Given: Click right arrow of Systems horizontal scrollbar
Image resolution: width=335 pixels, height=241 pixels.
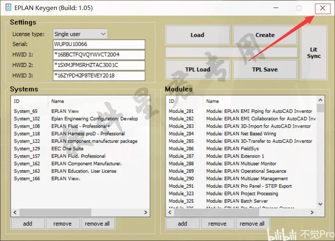Looking at the screenshot, I should [x=146, y=213].
